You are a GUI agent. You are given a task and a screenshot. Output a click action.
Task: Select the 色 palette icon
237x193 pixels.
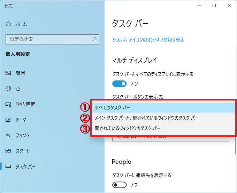8,89
